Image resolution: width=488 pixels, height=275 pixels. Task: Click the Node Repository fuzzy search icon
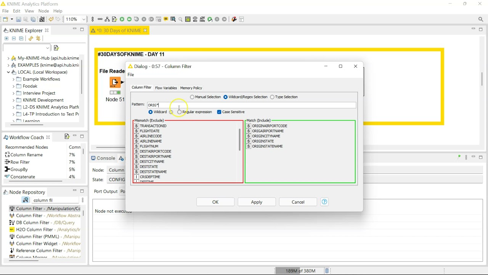click(x=26, y=200)
